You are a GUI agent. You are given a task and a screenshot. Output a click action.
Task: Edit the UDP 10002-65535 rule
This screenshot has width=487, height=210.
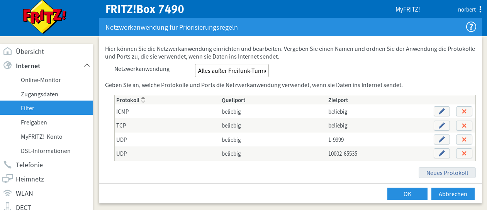(442, 153)
